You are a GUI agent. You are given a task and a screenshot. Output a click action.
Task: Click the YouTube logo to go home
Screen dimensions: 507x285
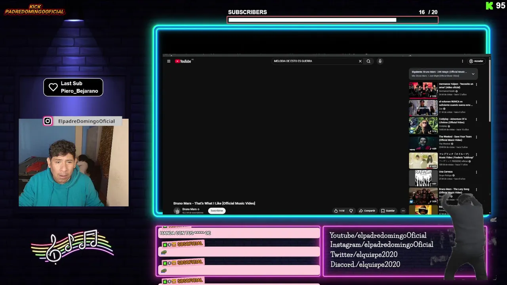[184, 61]
